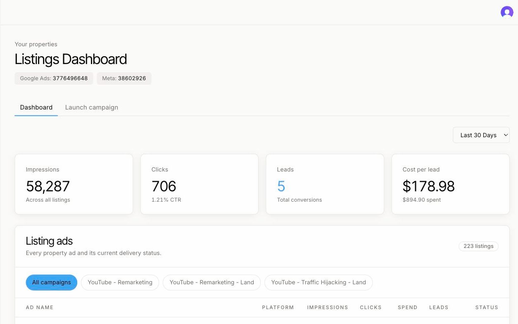Open the user profile avatar menu

507,12
